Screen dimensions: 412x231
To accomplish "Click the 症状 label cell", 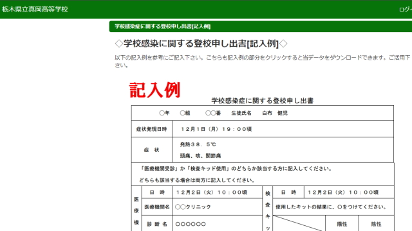I will (x=152, y=150).
